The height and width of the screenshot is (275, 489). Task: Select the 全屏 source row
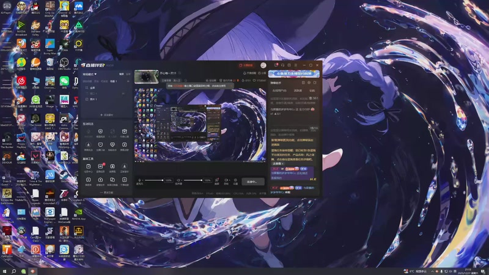pos(106,88)
